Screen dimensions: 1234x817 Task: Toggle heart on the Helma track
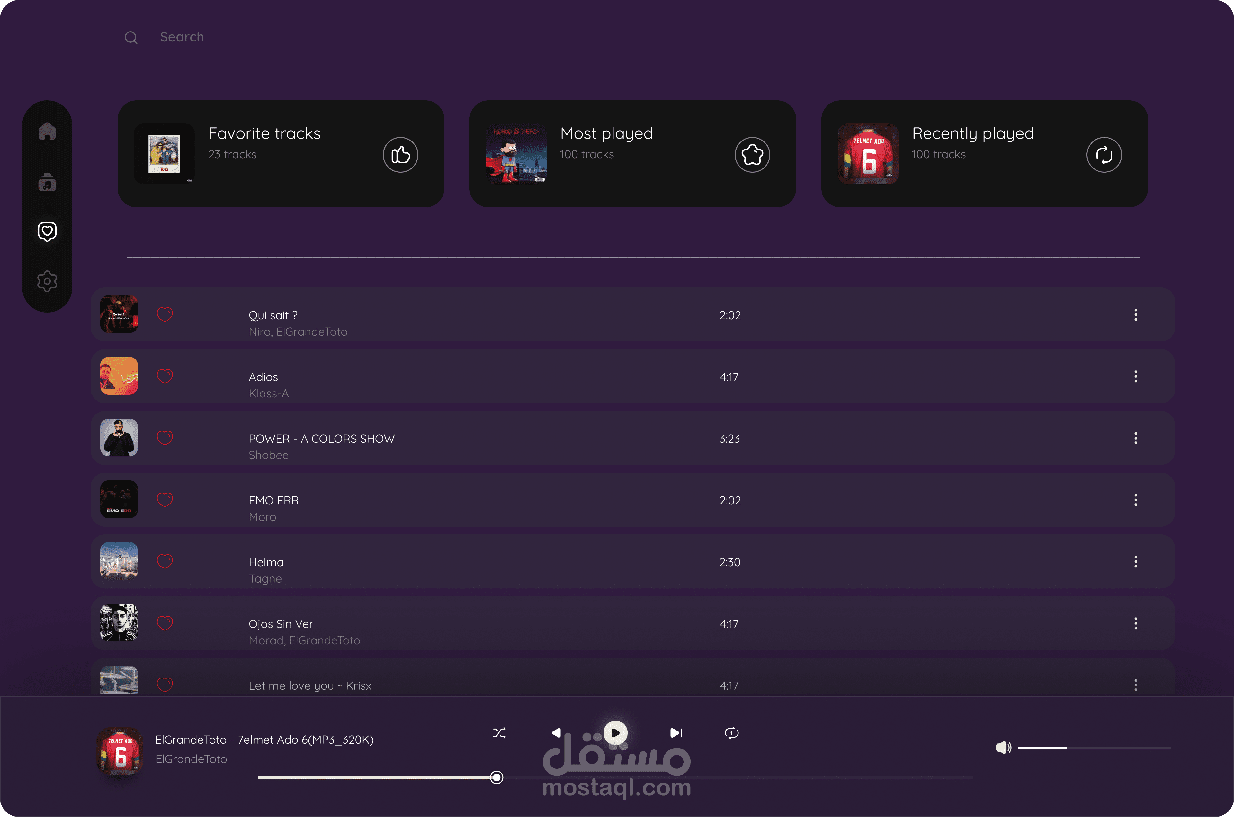(x=165, y=561)
